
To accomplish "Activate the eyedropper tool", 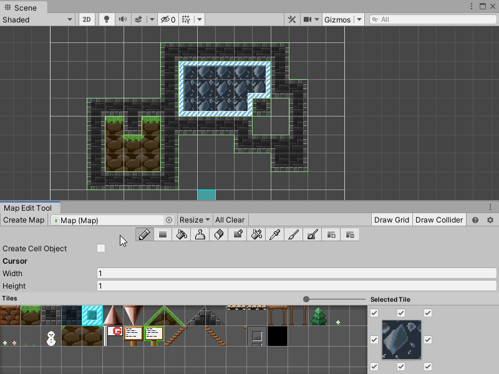I will pyautogui.click(x=275, y=235).
